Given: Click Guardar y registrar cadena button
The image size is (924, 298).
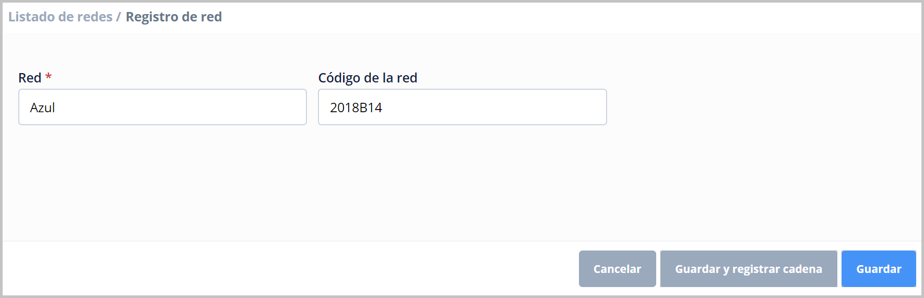Looking at the screenshot, I should coord(748,269).
